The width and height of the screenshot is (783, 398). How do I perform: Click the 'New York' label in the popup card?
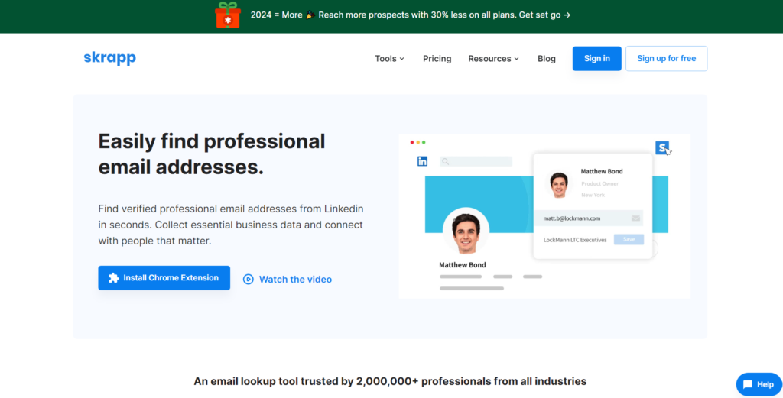[x=593, y=195]
